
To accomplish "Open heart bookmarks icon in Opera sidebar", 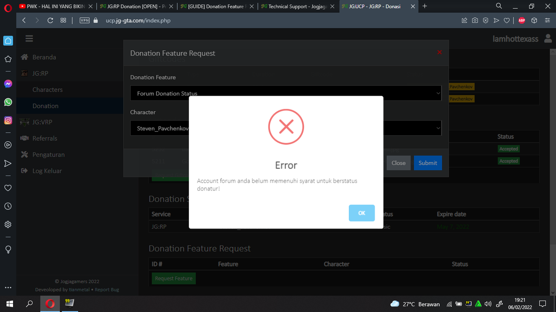I will (x=8, y=188).
